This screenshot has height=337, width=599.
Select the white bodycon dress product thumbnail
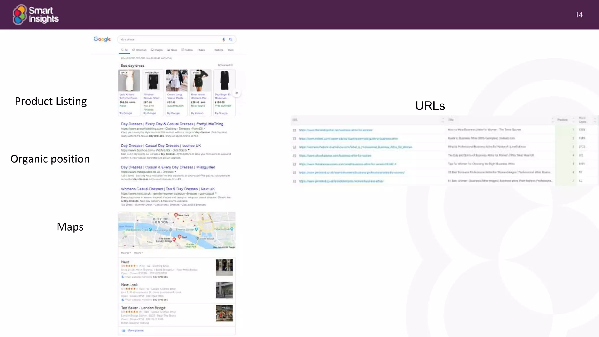click(x=129, y=80)
